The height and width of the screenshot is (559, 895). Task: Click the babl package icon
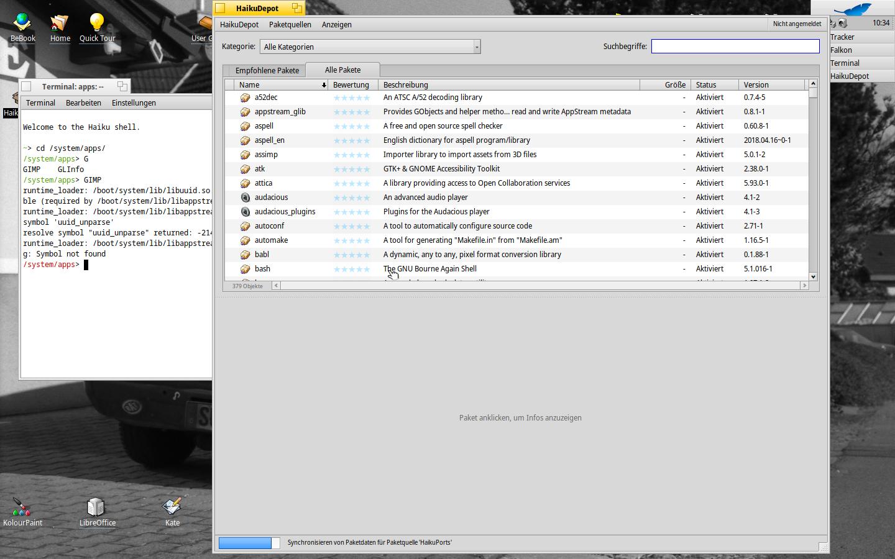click(245, 255)
